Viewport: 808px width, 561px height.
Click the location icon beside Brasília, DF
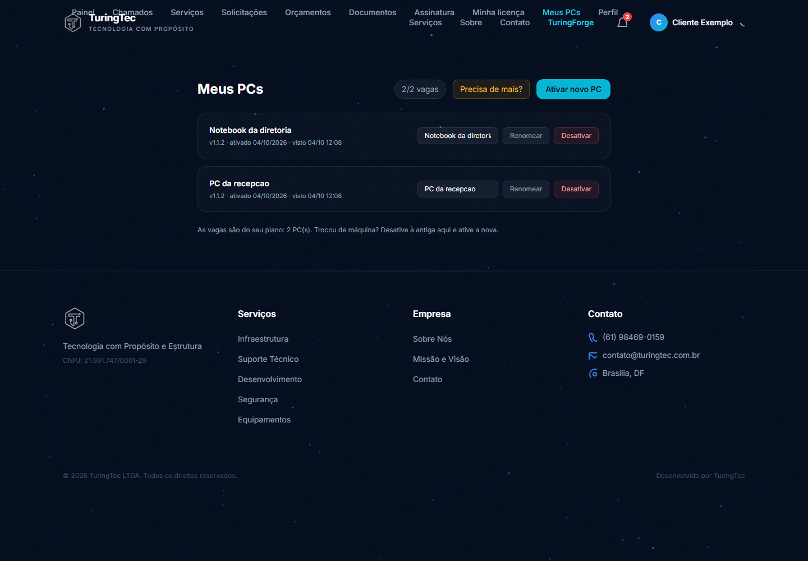pos(593,374)
